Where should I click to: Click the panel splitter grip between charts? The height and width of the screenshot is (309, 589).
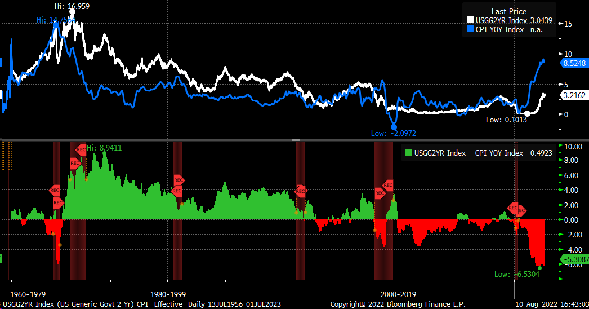[x=296, y=140]
